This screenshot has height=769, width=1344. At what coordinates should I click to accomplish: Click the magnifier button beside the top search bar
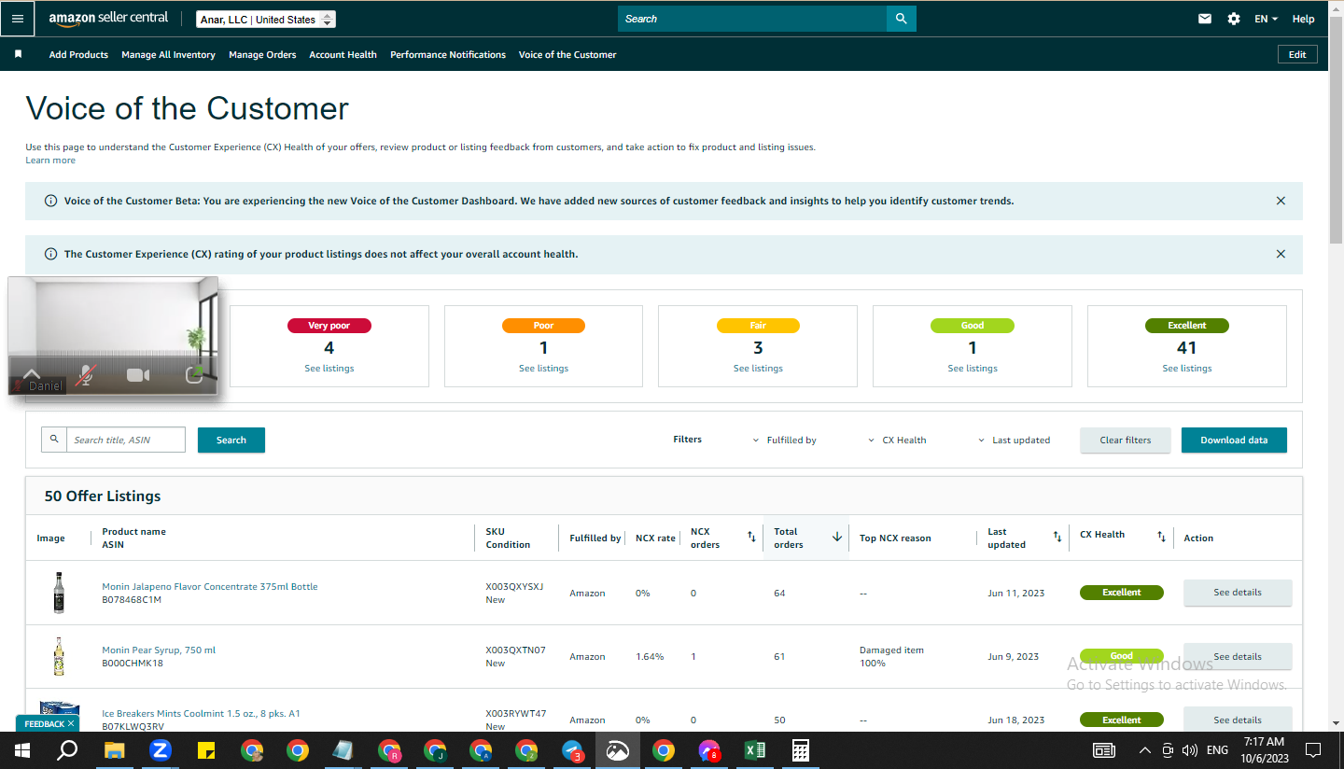(x=901, y=19)
